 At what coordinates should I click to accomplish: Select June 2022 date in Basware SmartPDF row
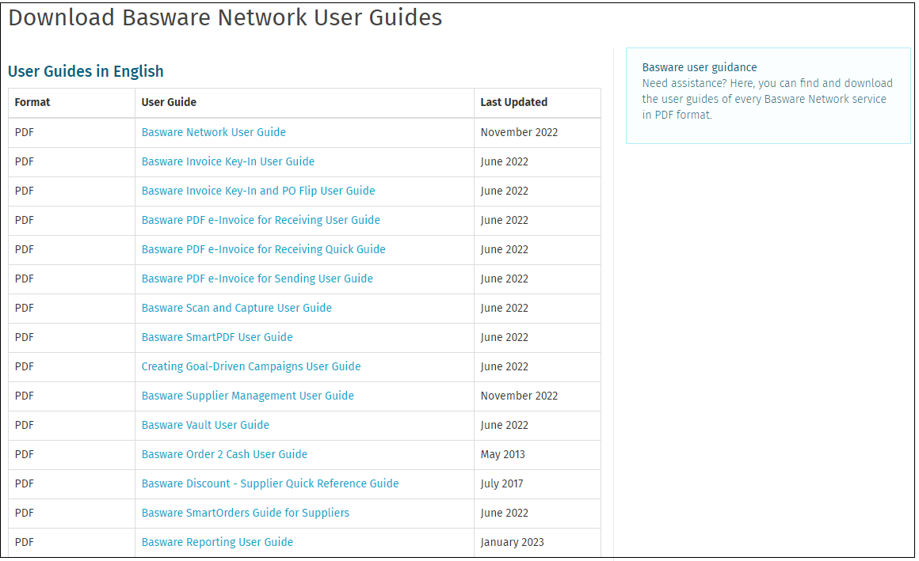504,337
